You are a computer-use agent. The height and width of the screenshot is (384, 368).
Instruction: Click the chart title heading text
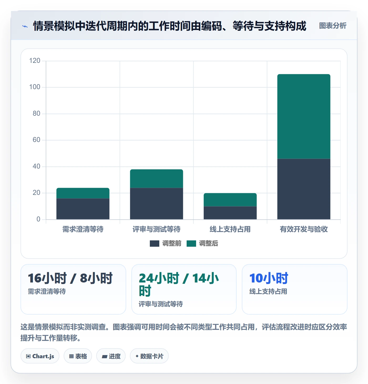click(x=170, y=26)
